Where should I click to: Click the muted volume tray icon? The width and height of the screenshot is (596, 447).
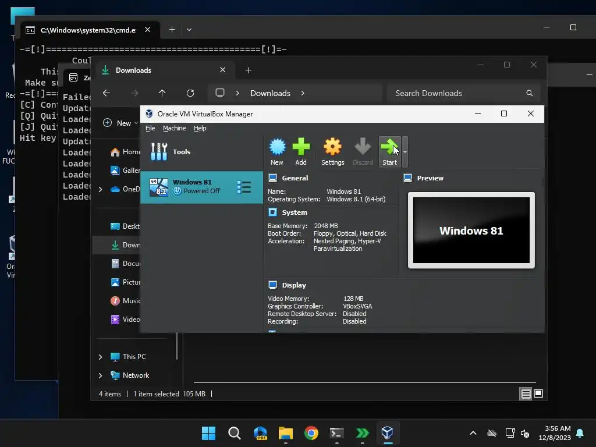525,433
